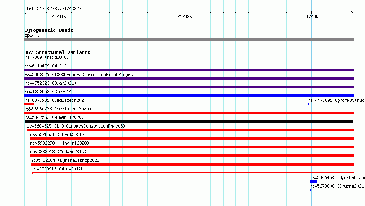The width and height of the screenshot is (365, 206).
Task: Select the nsv5842563 (Almarri2020) black bar
Action: click(189, 121)
